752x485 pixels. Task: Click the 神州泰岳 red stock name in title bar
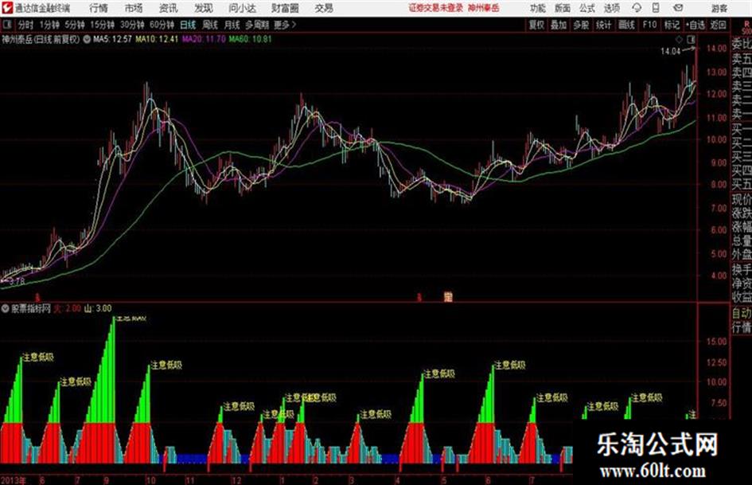click(x=484, y=8)
